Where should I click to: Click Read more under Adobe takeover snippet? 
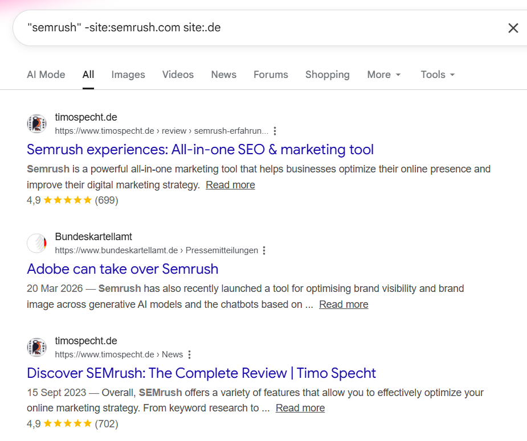click(x=344, y=304)
